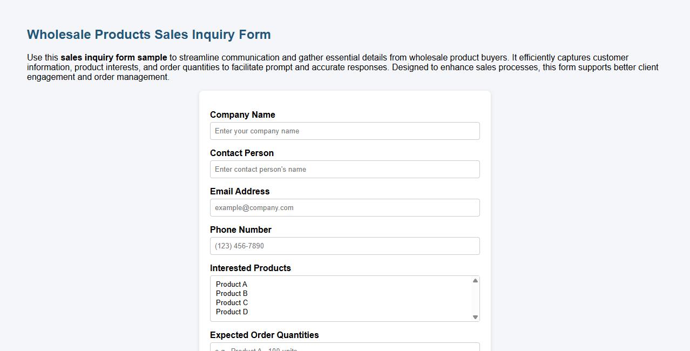Viewport: 690px width, 351px height.
Task: Click the introductory description paragraph
Action: (x=342, y=67)
